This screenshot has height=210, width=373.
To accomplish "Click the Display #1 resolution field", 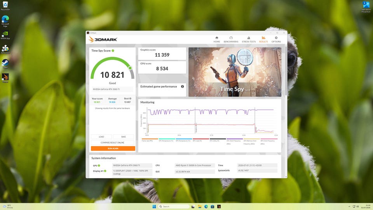I will point(132,172).
